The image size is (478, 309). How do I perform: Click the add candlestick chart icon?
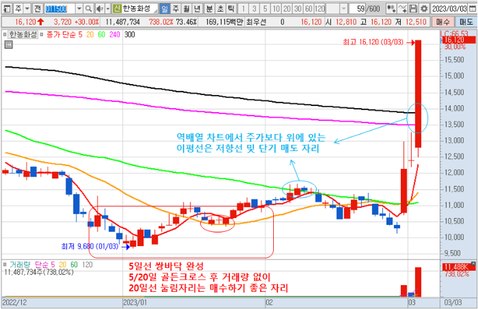[391, 9]
